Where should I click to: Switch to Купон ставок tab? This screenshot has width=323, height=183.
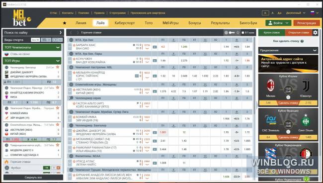(x=272, y=32)
